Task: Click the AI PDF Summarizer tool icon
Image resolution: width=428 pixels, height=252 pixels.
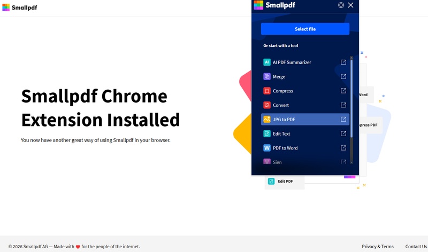Action: click(x=266, y=62)
